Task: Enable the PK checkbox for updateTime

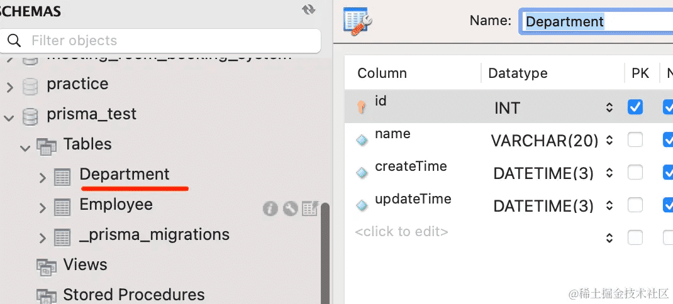Action: [x=635, y=205]
